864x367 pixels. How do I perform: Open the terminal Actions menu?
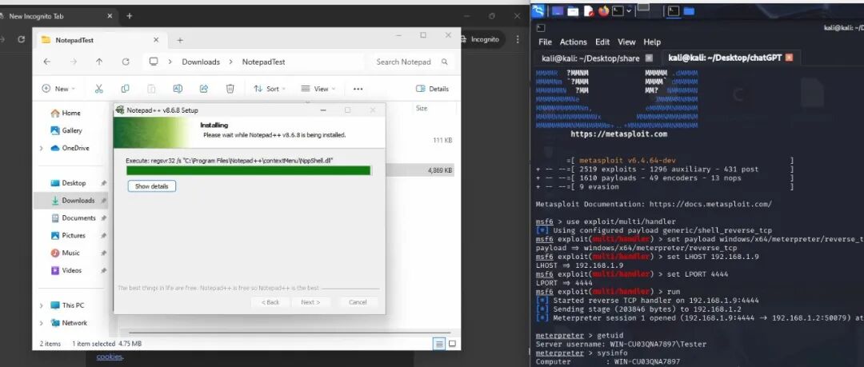pos(573,42)
